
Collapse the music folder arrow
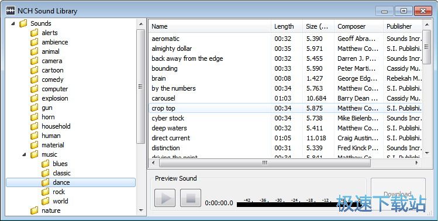pos(25,154)
